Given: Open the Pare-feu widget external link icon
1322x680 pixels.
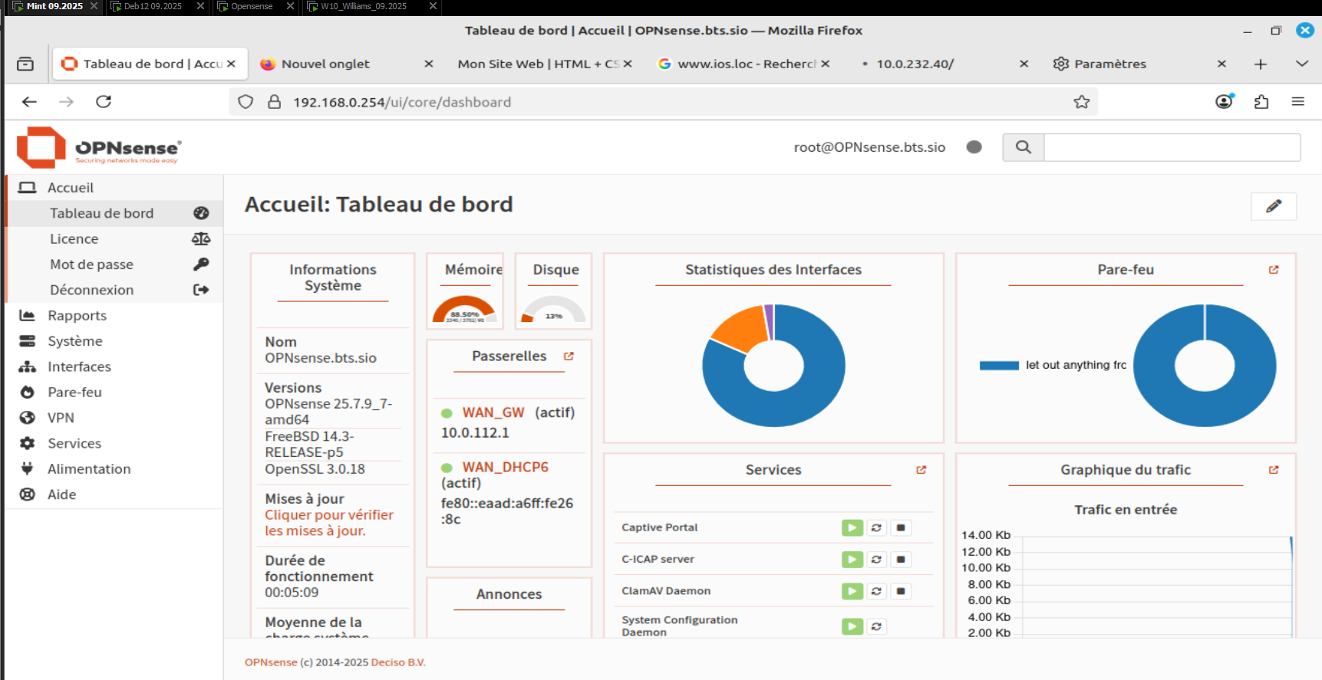Looking at the screenshot, I should [1274, 270].
